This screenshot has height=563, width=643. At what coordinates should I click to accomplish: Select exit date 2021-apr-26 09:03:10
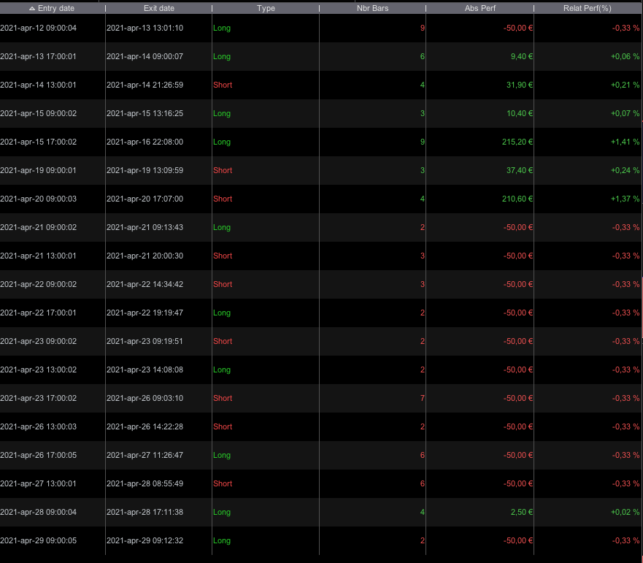pos(145,398)
